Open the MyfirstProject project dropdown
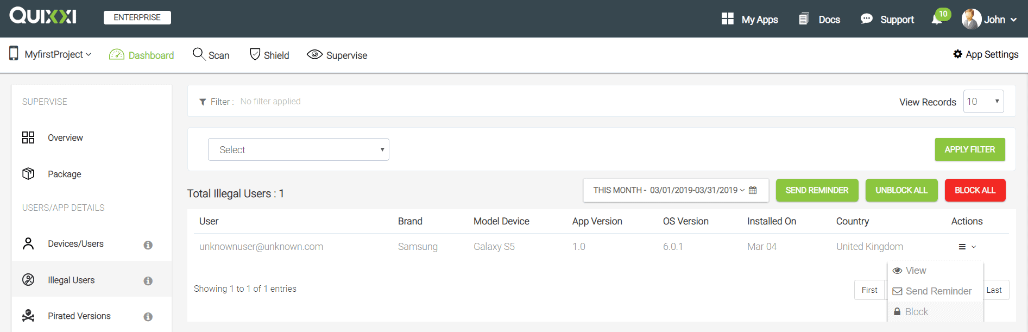This screenshot has width=1028, height=332. 58,54
